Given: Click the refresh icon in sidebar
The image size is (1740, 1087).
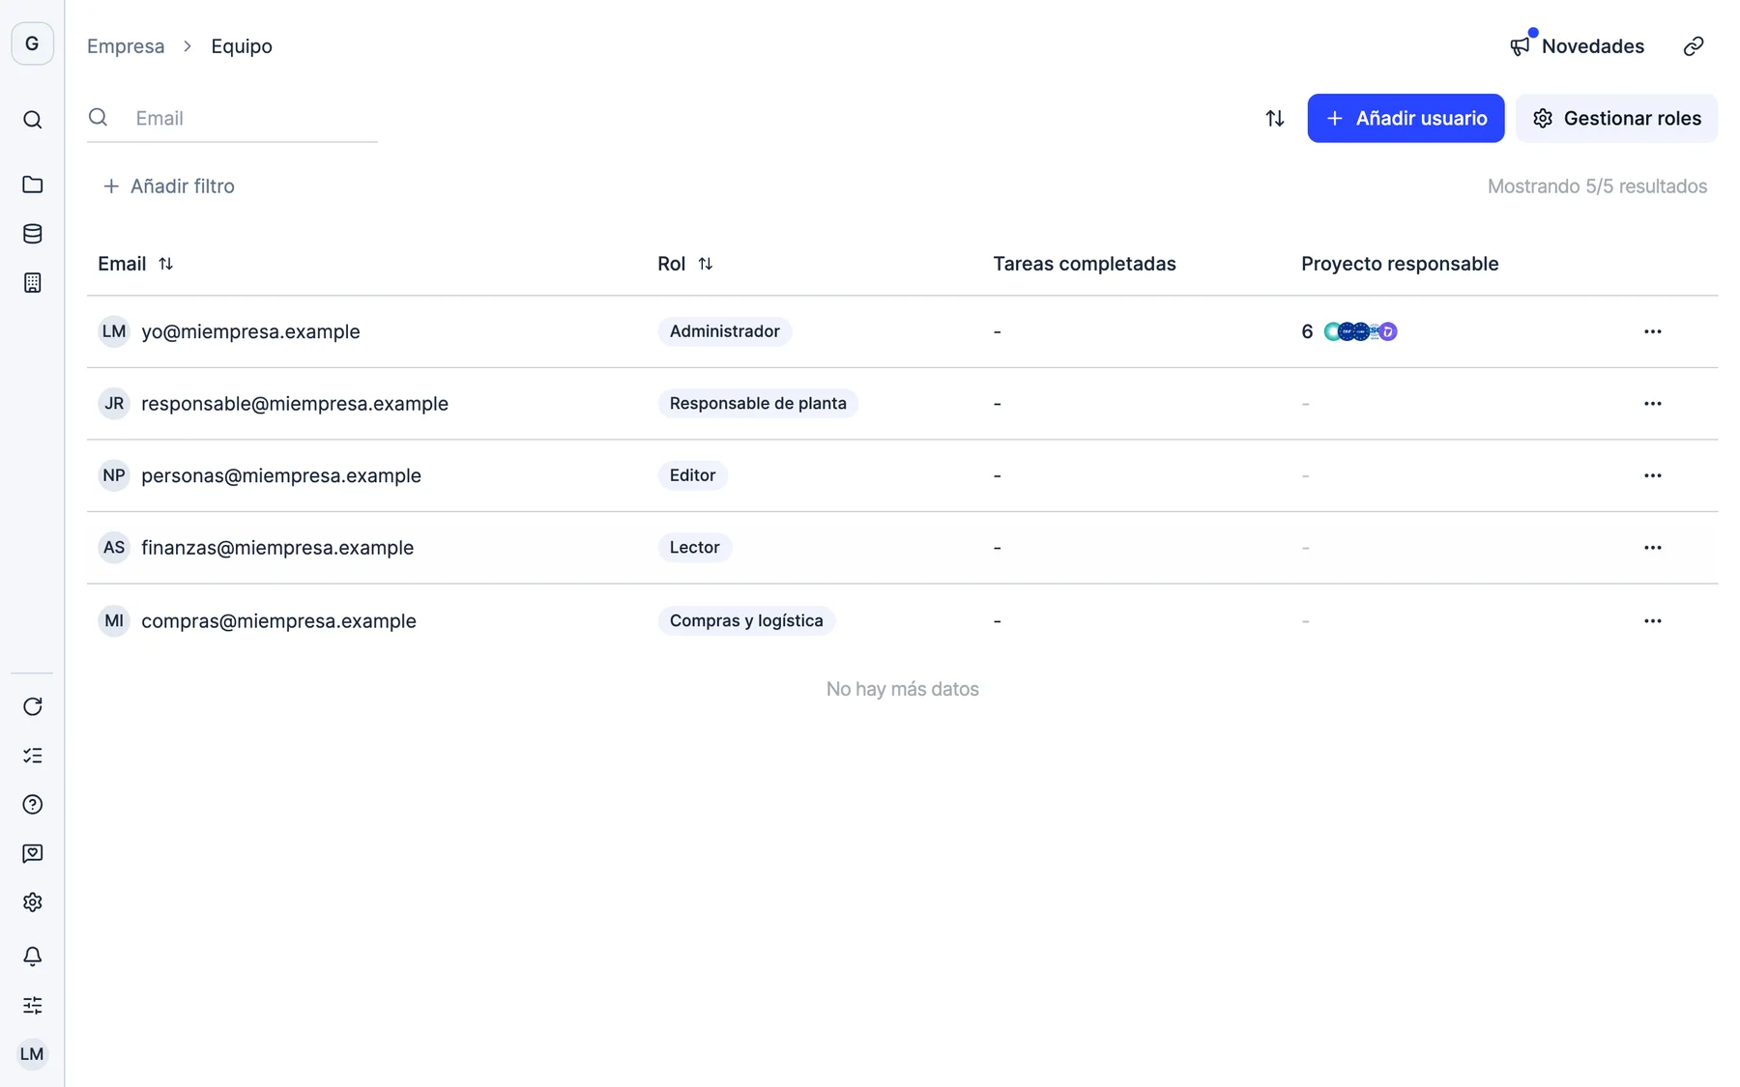Looking at the screenshot, I should 32,706.
